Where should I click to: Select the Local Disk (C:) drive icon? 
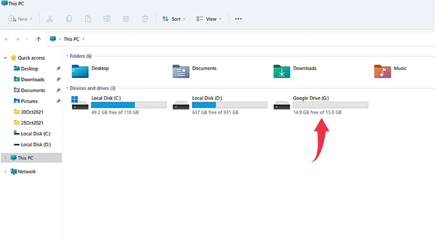coord(79,104)
